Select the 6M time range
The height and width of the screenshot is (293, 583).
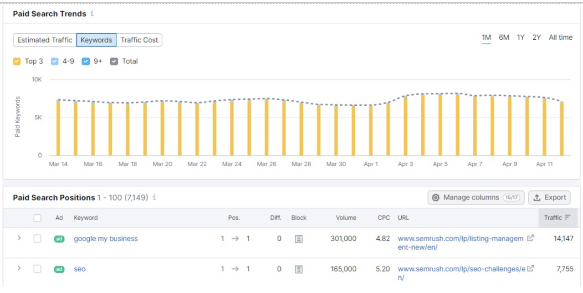(504, 37)
